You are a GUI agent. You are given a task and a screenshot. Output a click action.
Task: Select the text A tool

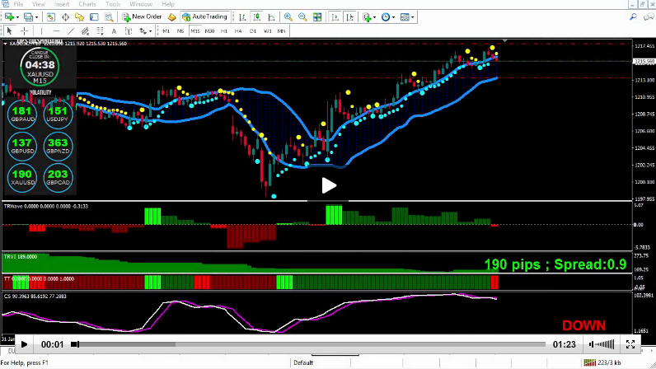point(114,31)
